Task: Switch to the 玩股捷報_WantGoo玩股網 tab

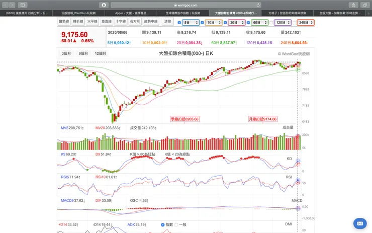Action: pos(78,13)
